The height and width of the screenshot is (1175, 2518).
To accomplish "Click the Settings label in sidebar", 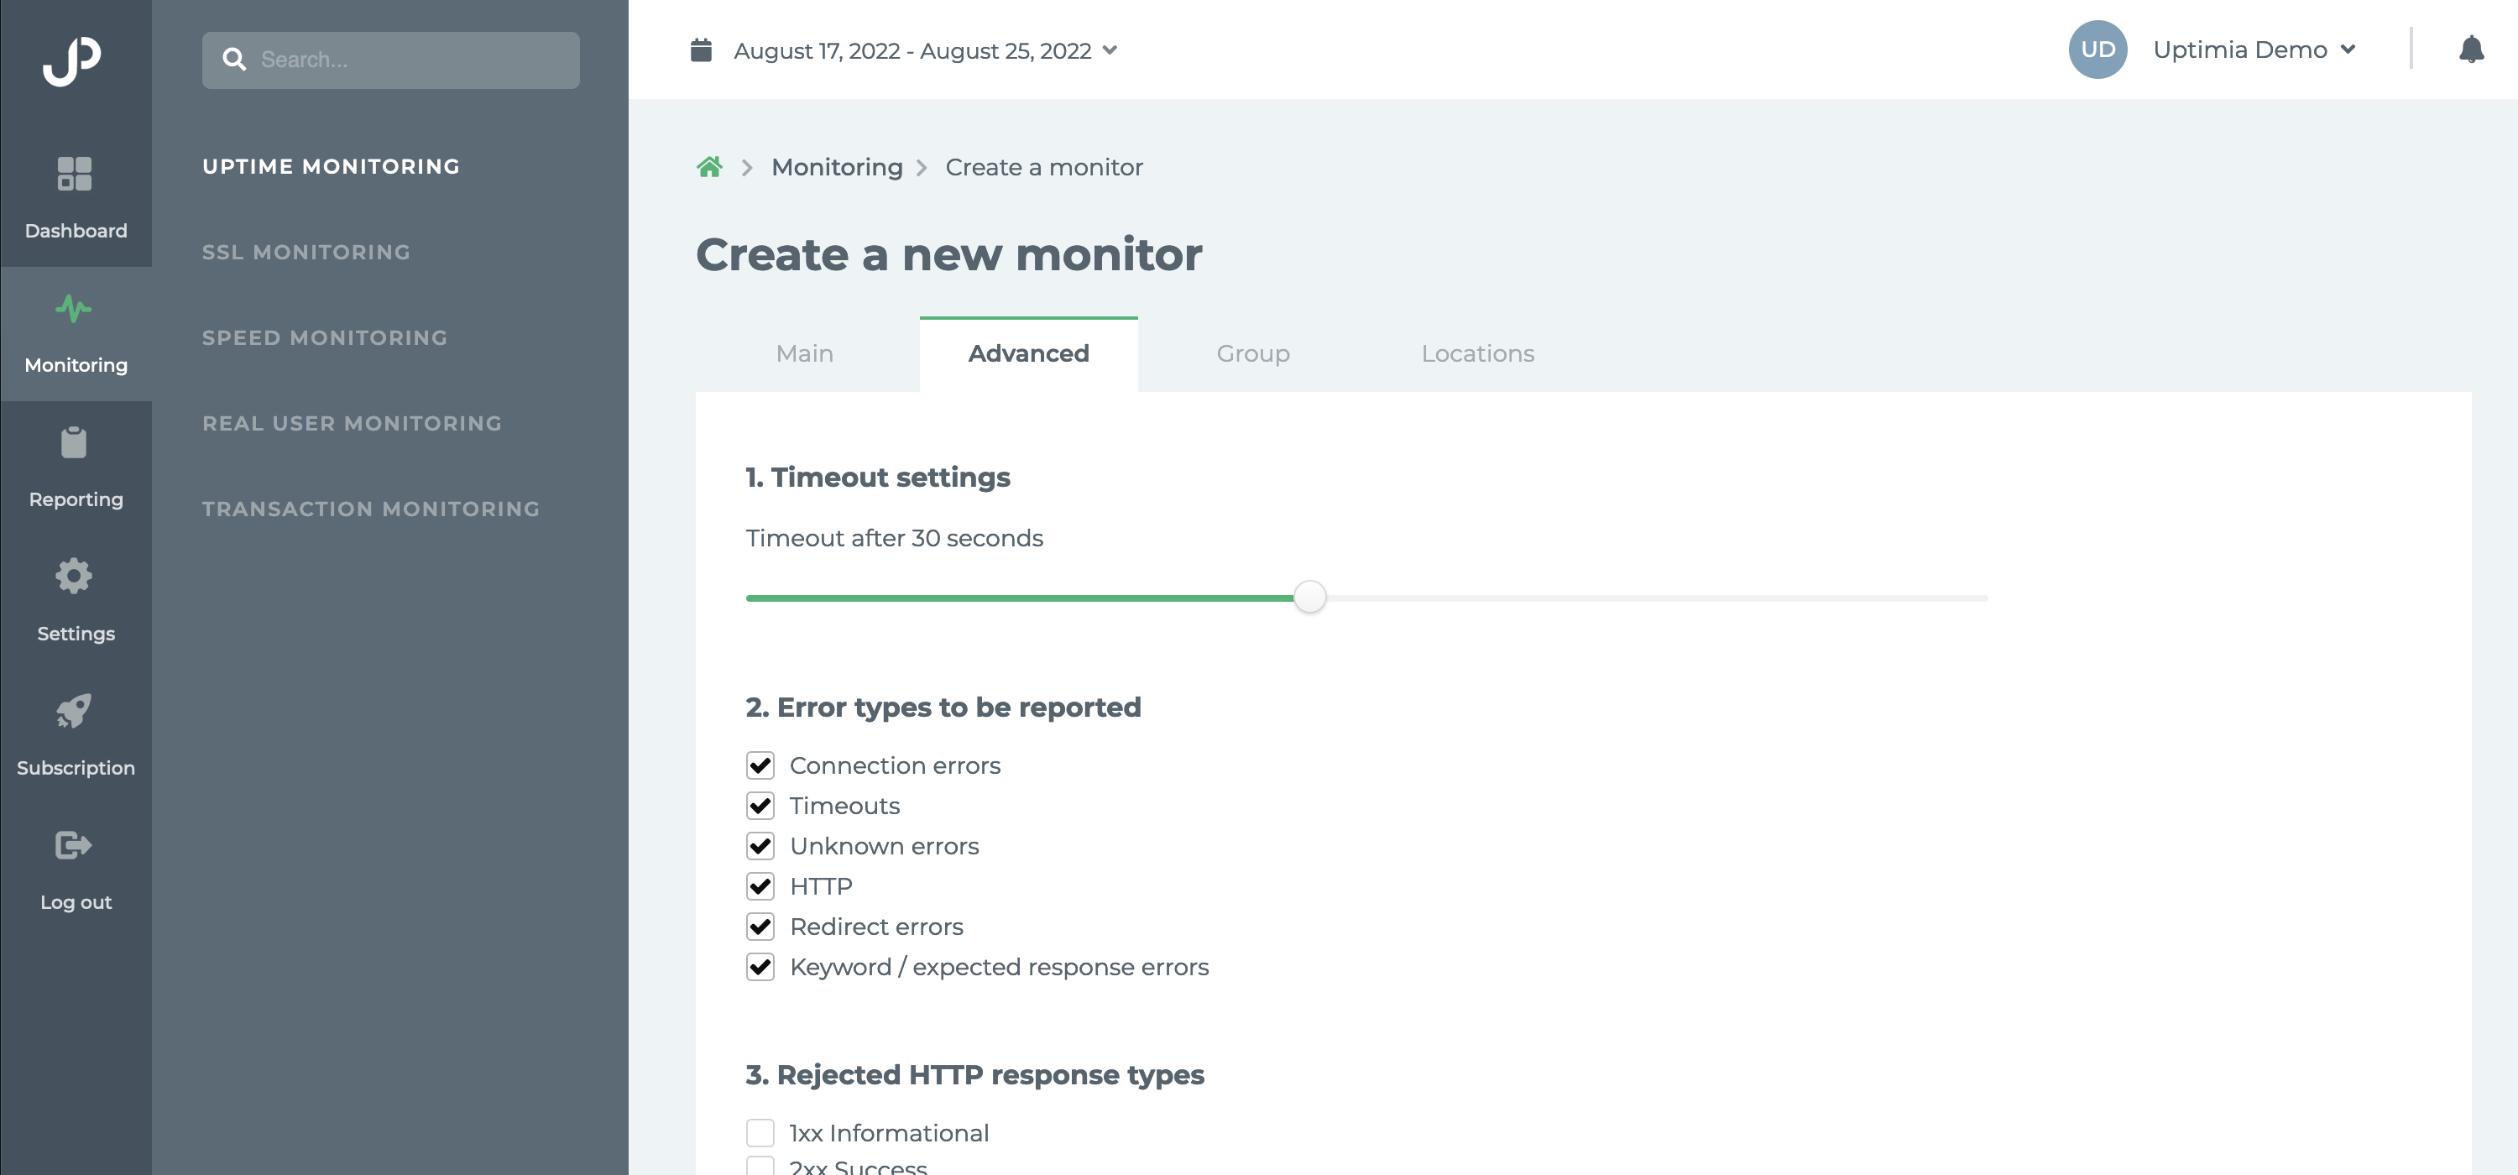I will (x=76, y=634).
